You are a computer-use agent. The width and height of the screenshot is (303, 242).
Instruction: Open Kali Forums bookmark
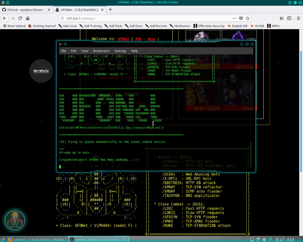point(156,26)
